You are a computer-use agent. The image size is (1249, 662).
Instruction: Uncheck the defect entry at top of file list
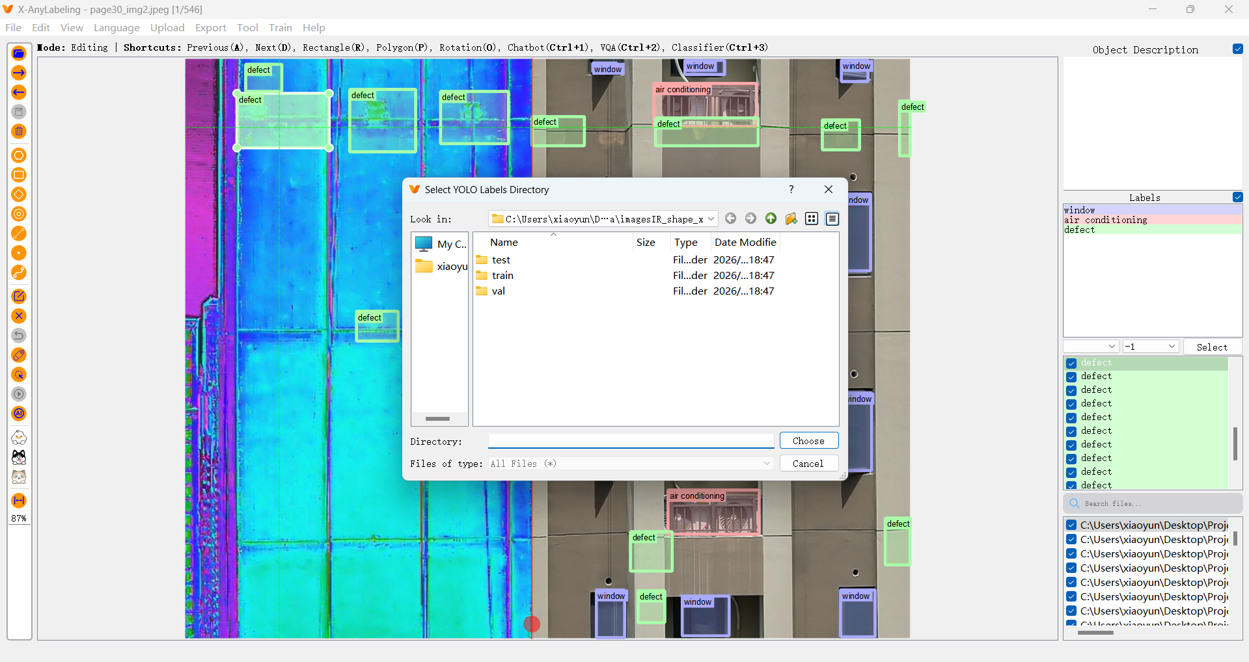click(x=1071, y=363)
